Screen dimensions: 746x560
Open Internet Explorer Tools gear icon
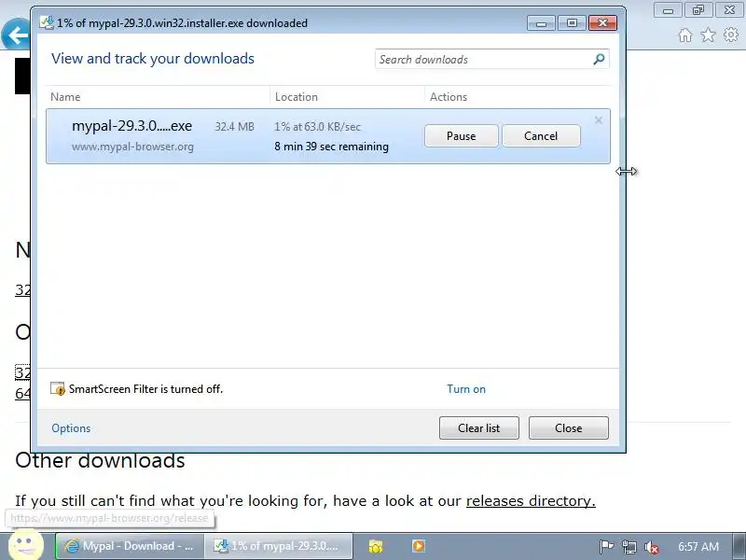pos(731,35)
